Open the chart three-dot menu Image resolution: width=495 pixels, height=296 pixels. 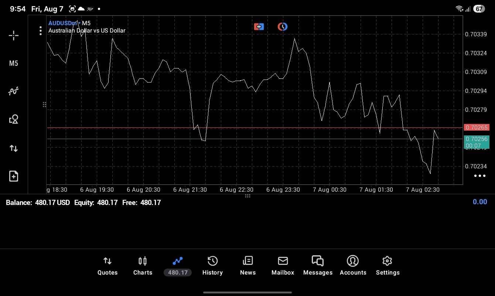click(41, 31)
